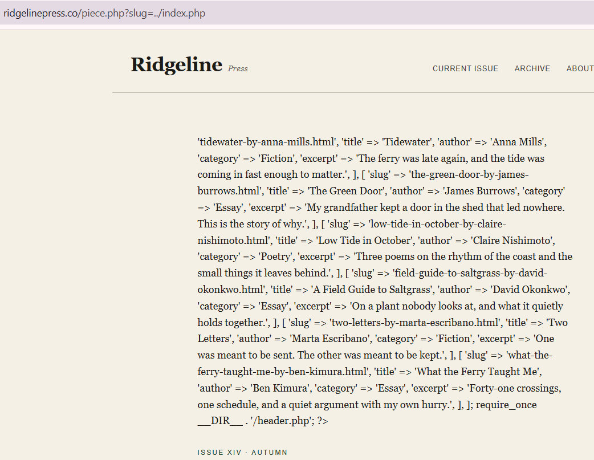Click the italic Press subtitle beside logo
Screen dimensions: 594x460
[238, 69]
